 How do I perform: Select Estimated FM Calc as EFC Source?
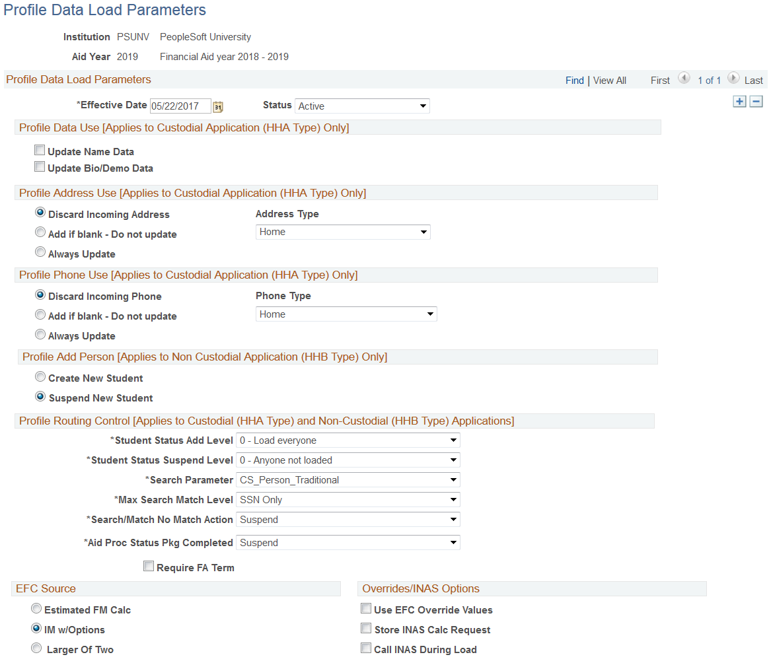36,608
